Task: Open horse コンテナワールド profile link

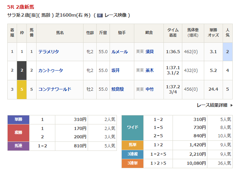Action: [55, 89]
